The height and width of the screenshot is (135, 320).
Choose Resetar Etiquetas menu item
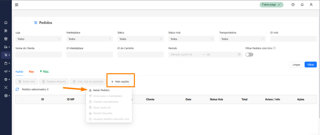[x=109, y=113]
